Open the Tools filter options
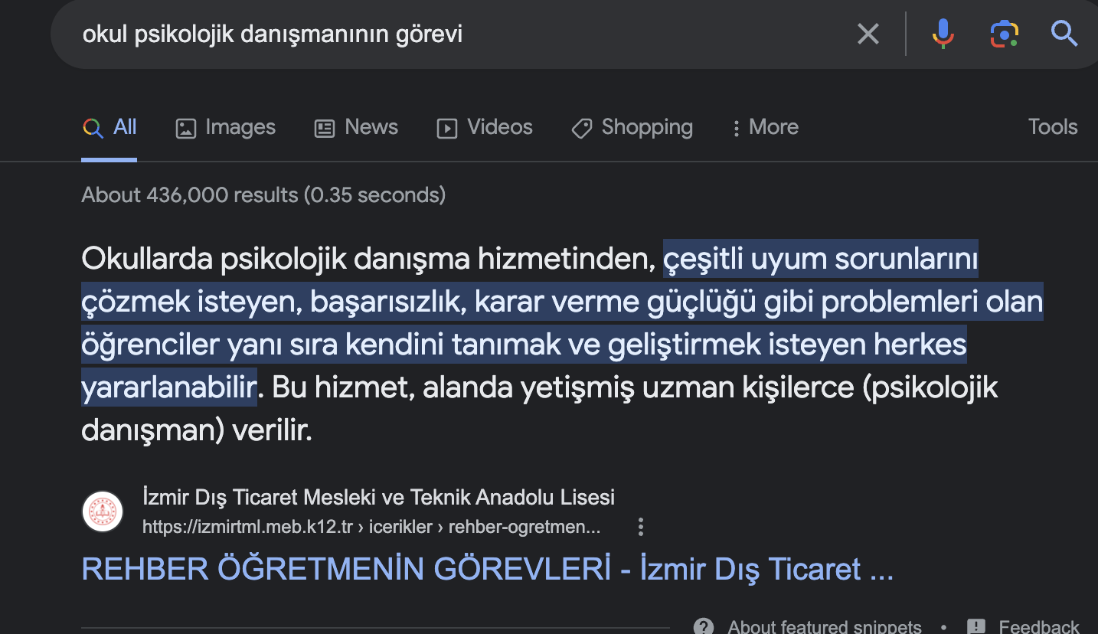This screenshot has width=1098, height=634. tap(1052, 127)
